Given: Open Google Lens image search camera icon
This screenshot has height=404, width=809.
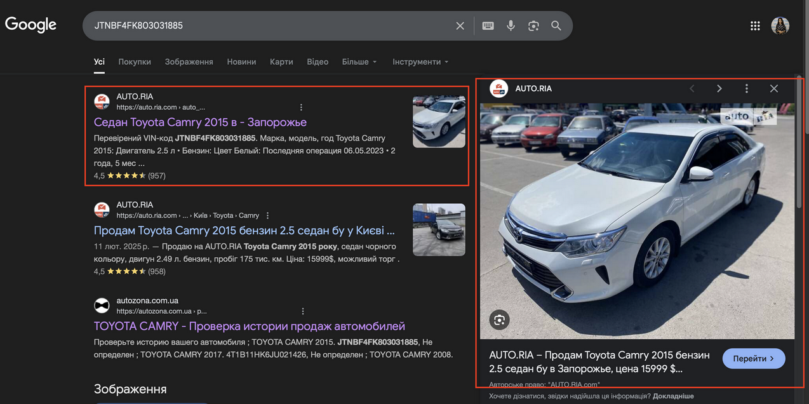Looking at the screenshot, I should coord(533,25).
